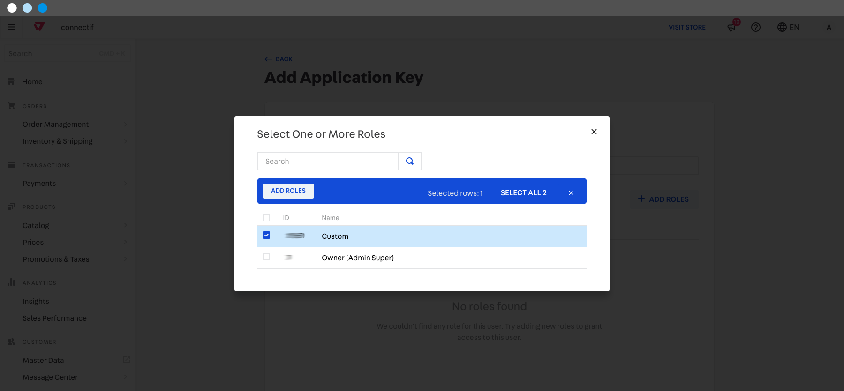Open the Home menu item
844x391 pixels.
coord(32,81)
